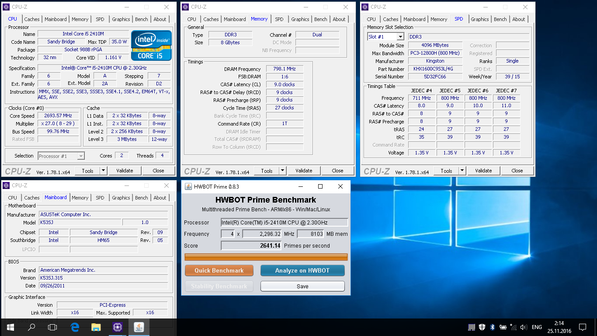This screenshot has width=597, height=336.
Task: Open Graphics tab in CPU-Z processor window
Action: coord(121,19)
